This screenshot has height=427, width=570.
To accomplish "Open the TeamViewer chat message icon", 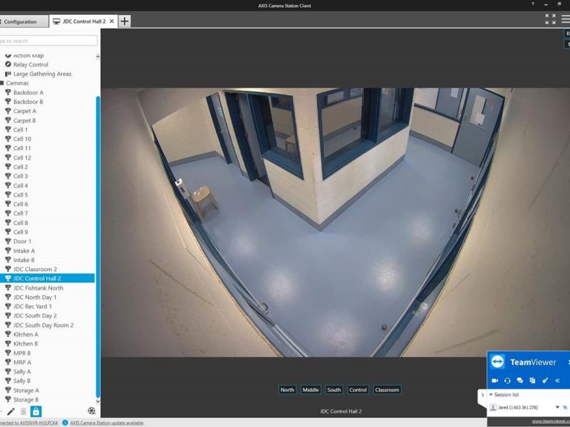I will click(520, 381).
